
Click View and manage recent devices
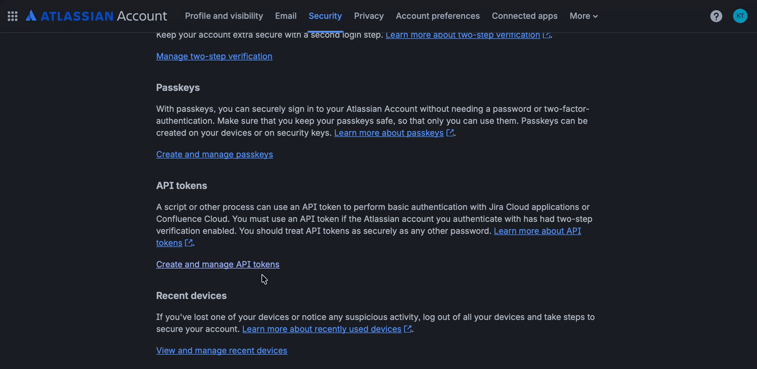(x=222, y=350)
